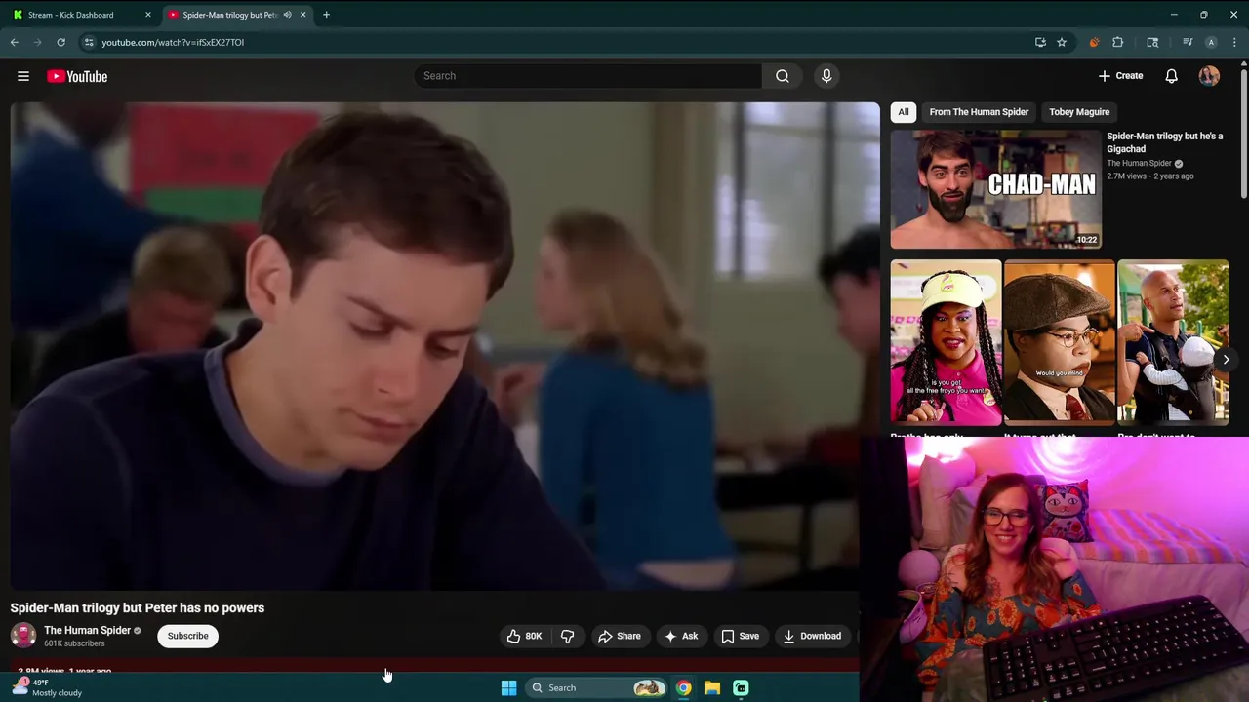Open the CHAD-MAN video thumbnail

pyautogui.click(x=995, y=190)
